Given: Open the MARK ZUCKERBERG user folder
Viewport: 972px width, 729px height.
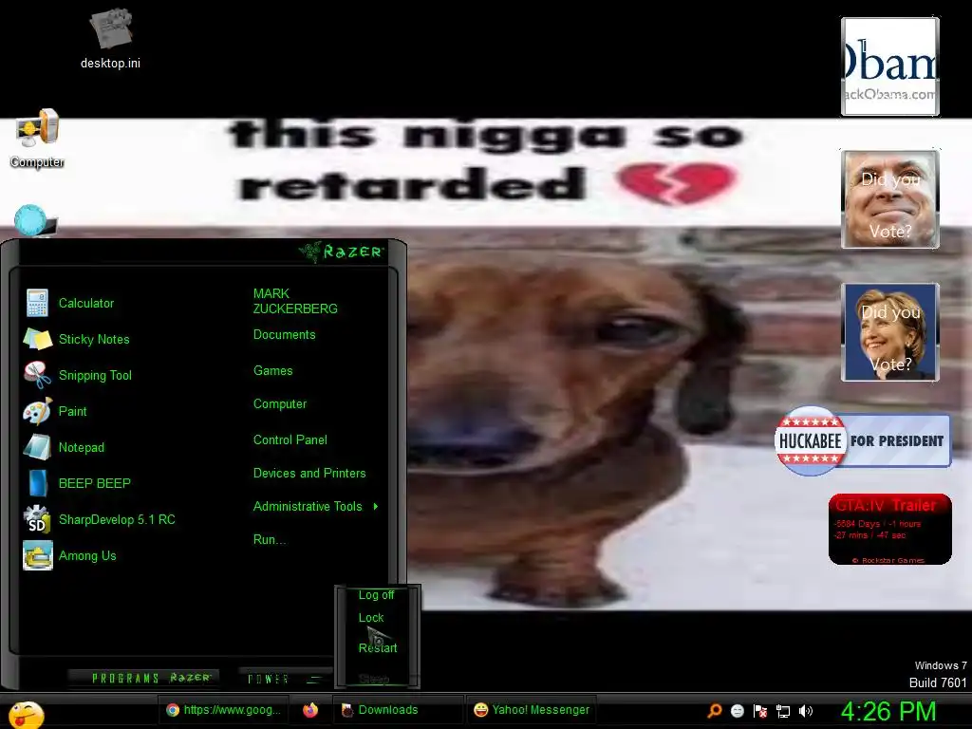Looking at the screenshot, I should [x=295, y=301].
